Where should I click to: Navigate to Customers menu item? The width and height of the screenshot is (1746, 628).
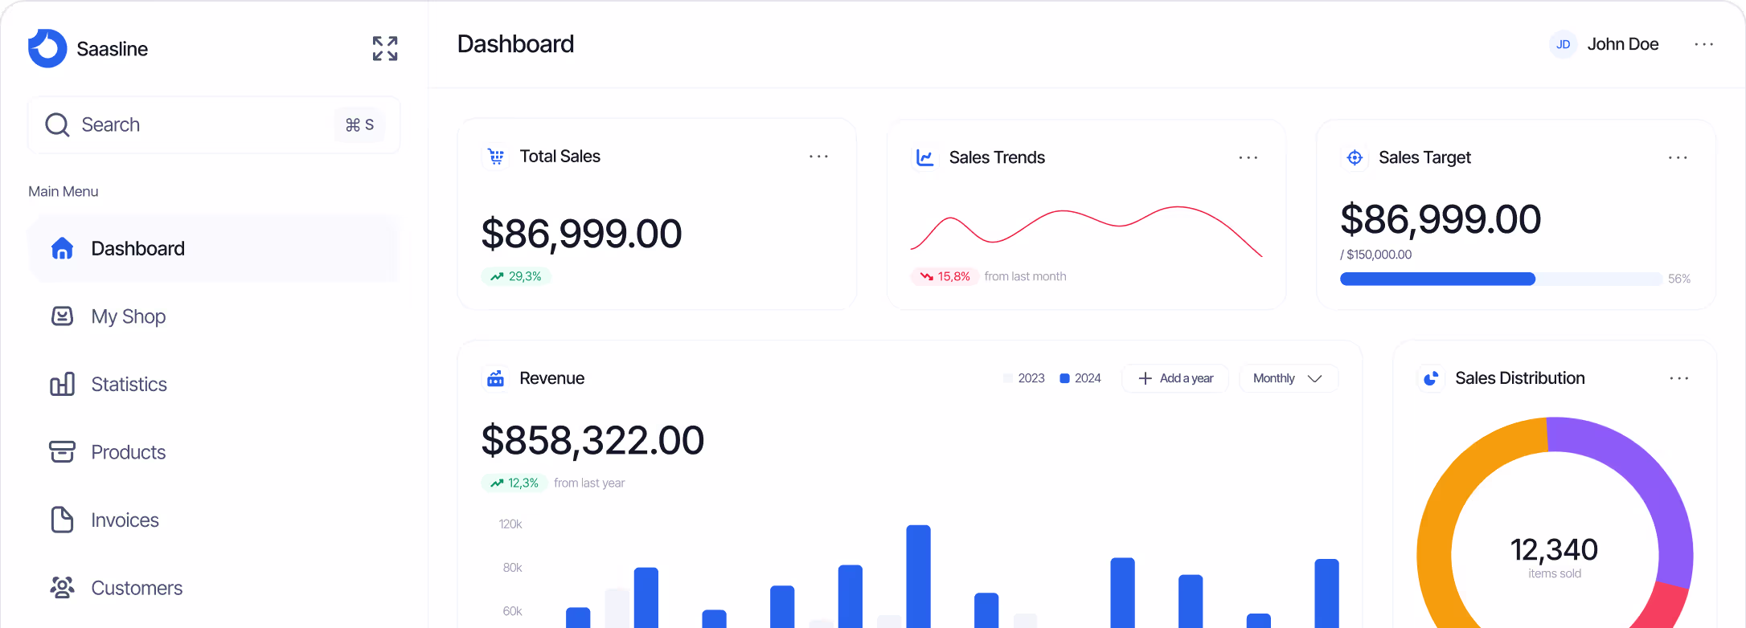(x=214, y=588)
